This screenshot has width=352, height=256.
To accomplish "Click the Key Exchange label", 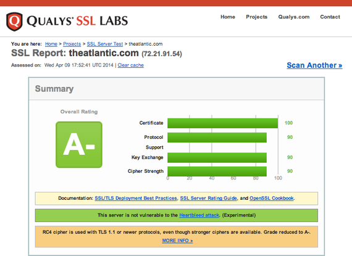I will tap(147, 157).
